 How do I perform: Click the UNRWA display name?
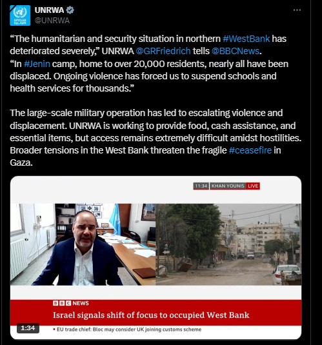tap(49, 10)
